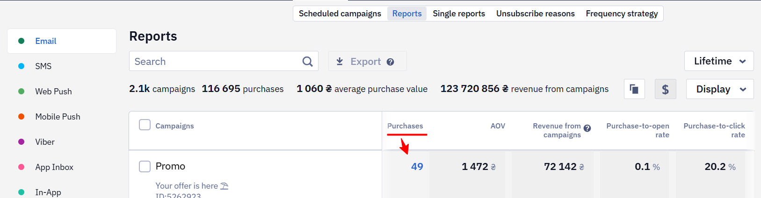761x198 pixels.
Task: Click the 2.1k campaigns summary
Action: tap(162, 89)
